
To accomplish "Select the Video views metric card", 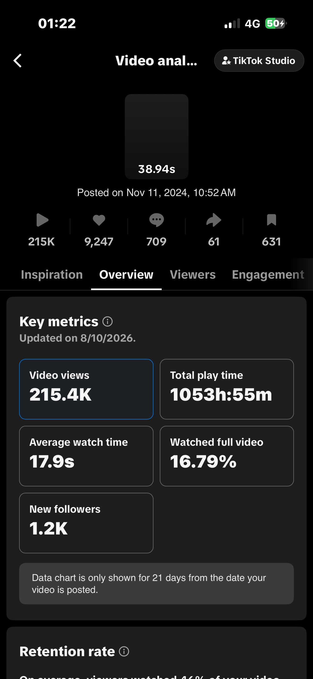I will coord(86,389).
